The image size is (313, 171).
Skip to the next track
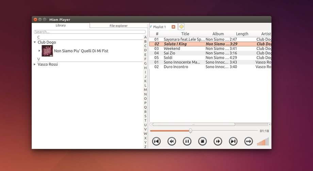coord(233,141)
